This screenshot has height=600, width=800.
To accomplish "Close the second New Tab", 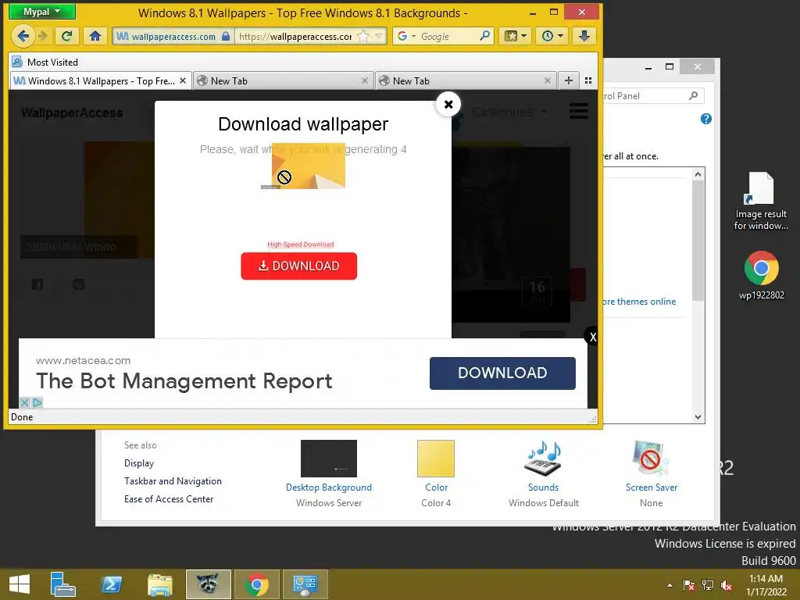I will click(547, 80).
